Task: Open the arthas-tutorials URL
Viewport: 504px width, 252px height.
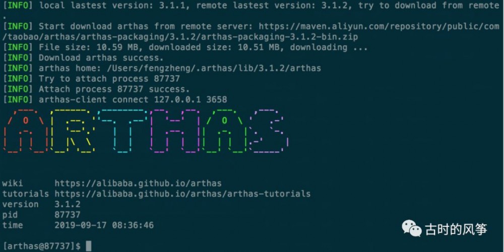Action: [182, 194]
